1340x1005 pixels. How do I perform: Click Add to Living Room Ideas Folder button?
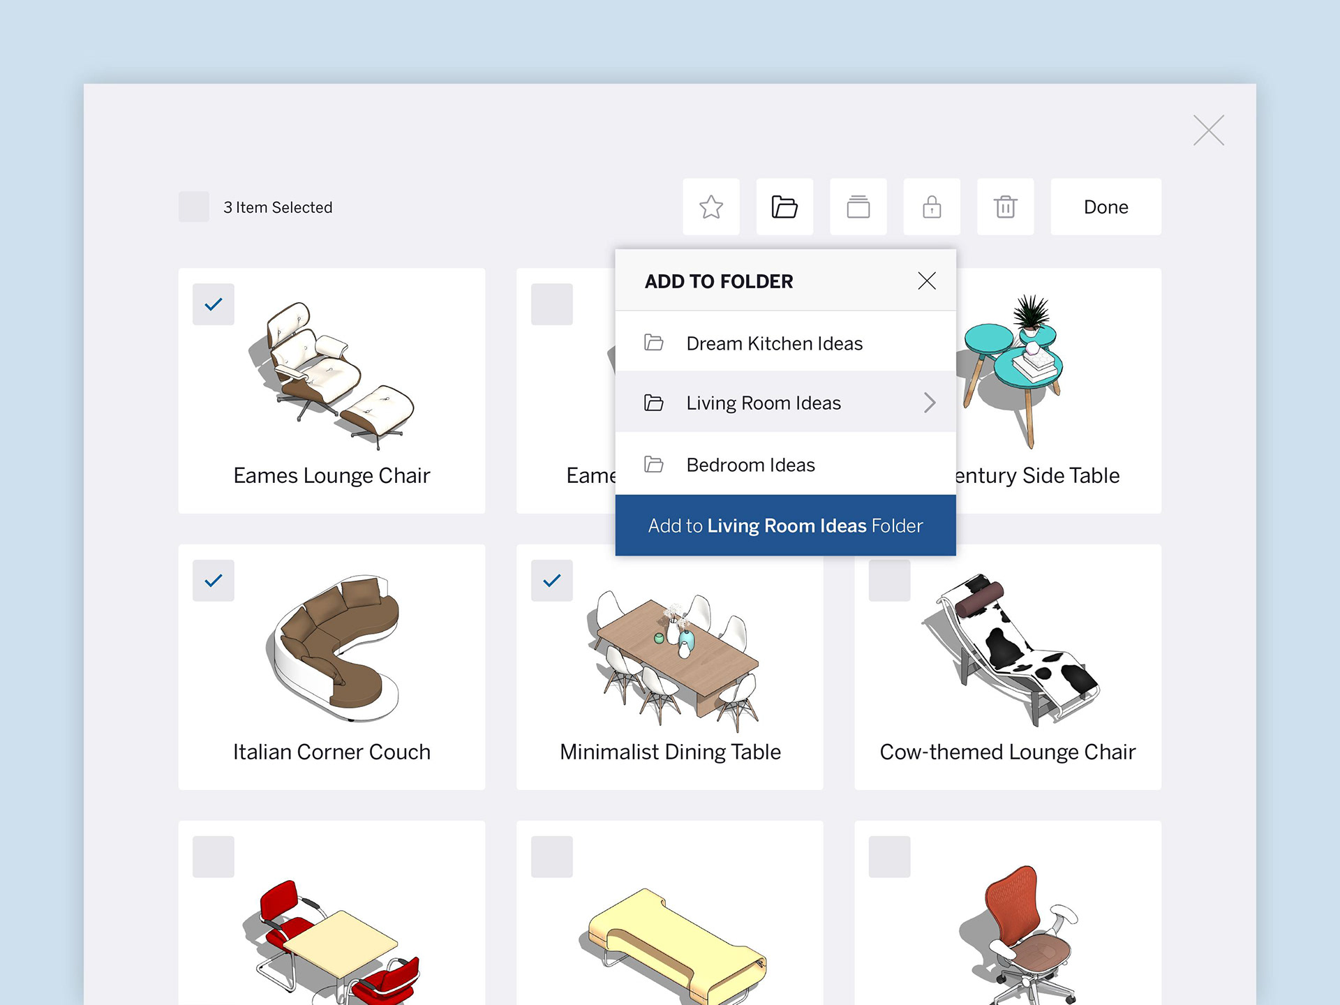point(786,526)
